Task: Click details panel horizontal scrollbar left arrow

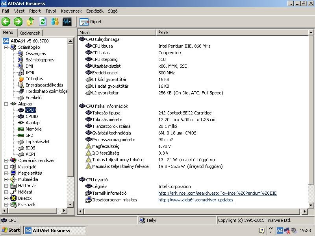Action: 81,211
